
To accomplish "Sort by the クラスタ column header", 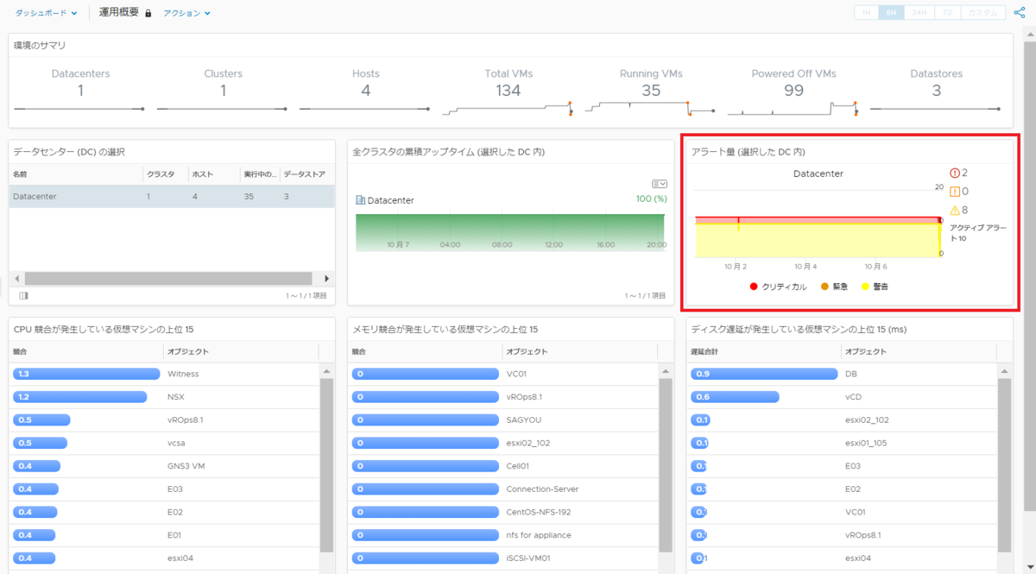I will pos(165,173).
